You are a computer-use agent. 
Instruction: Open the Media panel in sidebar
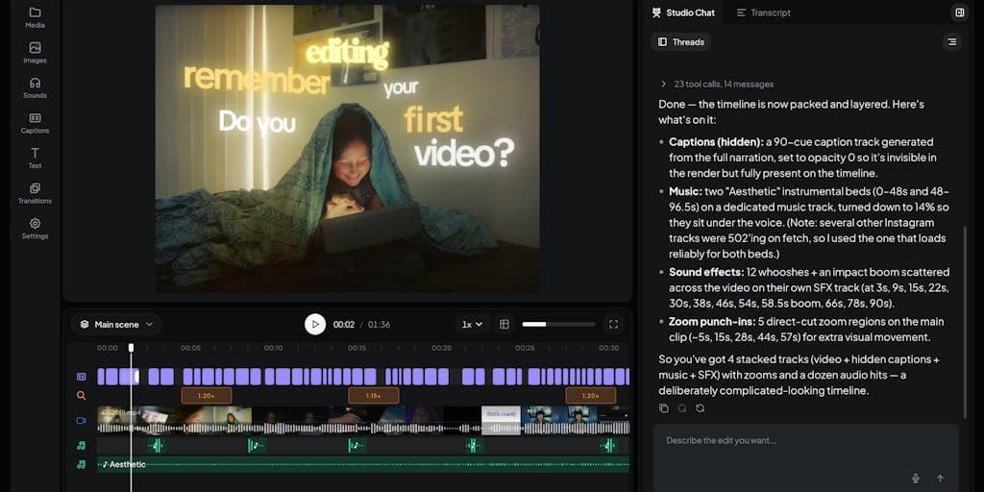[x=36, y=17]
